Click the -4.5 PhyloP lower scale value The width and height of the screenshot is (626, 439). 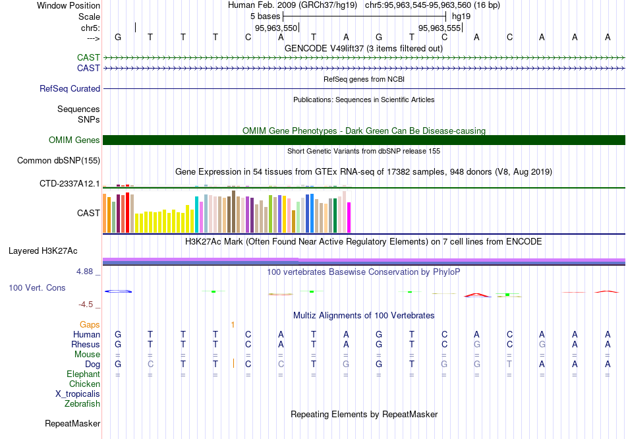[86, 305]
